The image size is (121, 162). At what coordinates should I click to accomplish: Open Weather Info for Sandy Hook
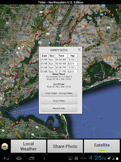coord(59,108)
